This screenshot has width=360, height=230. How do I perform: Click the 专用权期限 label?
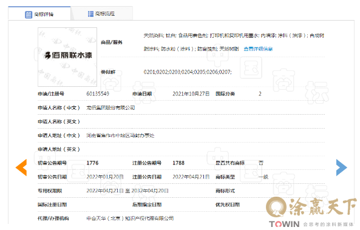(x=50, y=191)
